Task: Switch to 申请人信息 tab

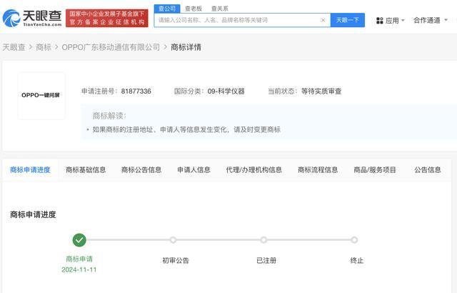Action: (x=194, y=170)
